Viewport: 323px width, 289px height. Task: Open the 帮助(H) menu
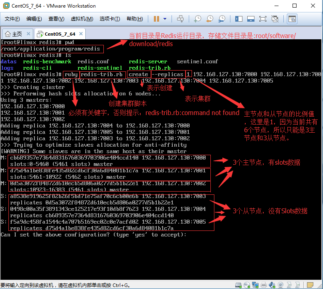pos(135,19)
